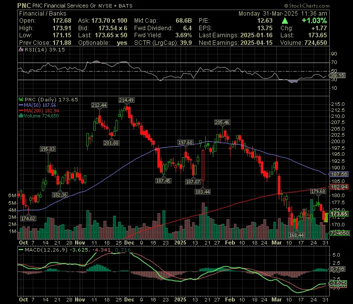353x304 pixels.
Task: Click the 168.44 low price annotation
Action: tap(297, 235)
